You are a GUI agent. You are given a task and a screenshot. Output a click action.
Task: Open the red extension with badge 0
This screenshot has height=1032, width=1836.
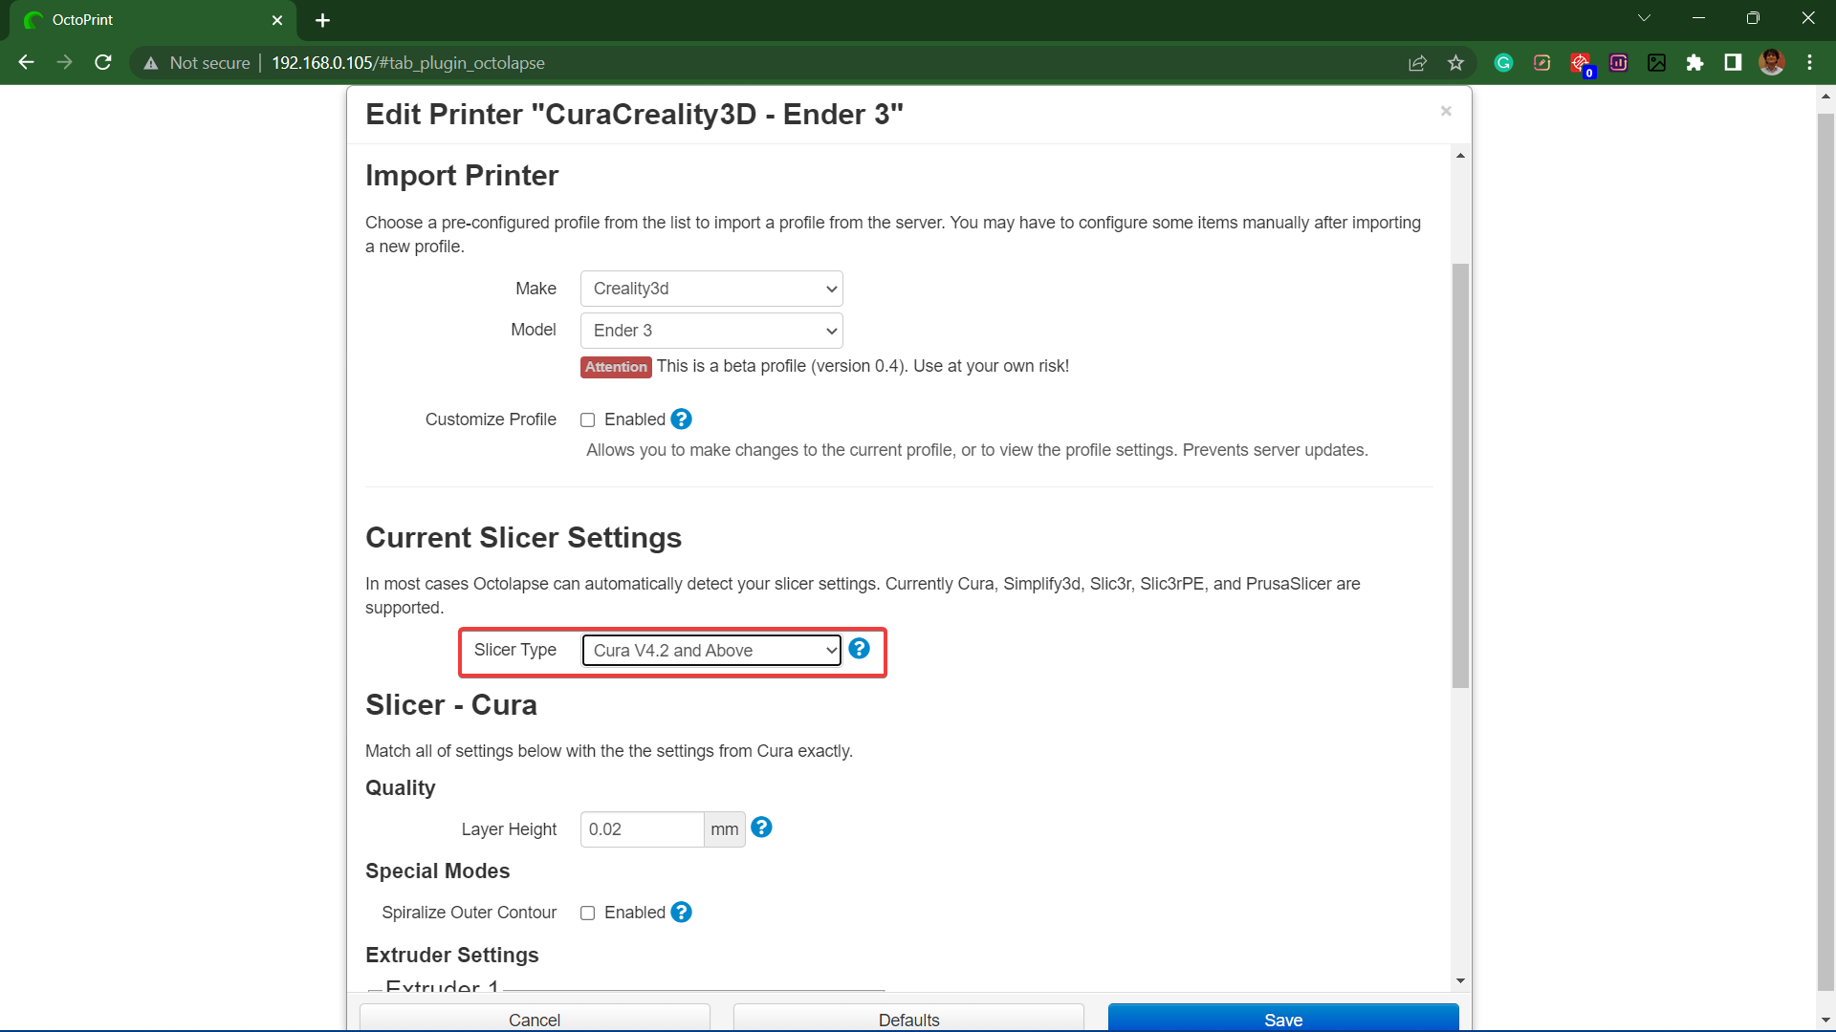1581,64
